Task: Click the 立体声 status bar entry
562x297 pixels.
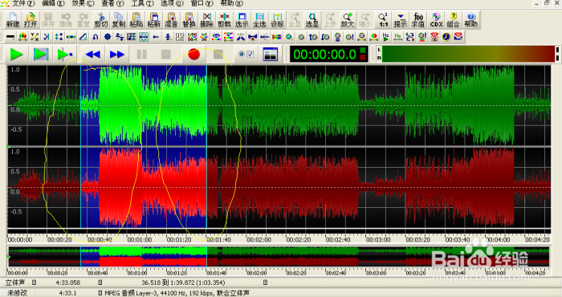Action: tap(14, 283)
